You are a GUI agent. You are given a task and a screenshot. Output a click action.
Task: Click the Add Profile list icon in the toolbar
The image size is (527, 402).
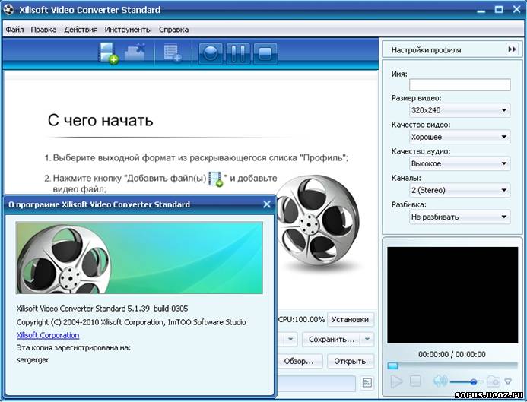(x=173, y=53)
